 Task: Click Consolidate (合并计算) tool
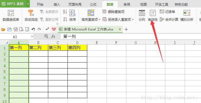[169, 19]
